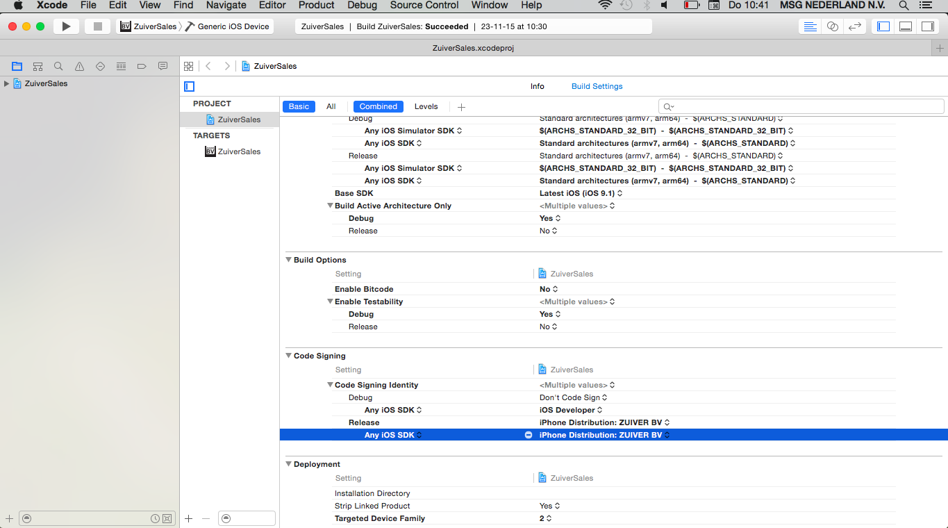
Task: Select Combined view mode
Action: [379, 106]
